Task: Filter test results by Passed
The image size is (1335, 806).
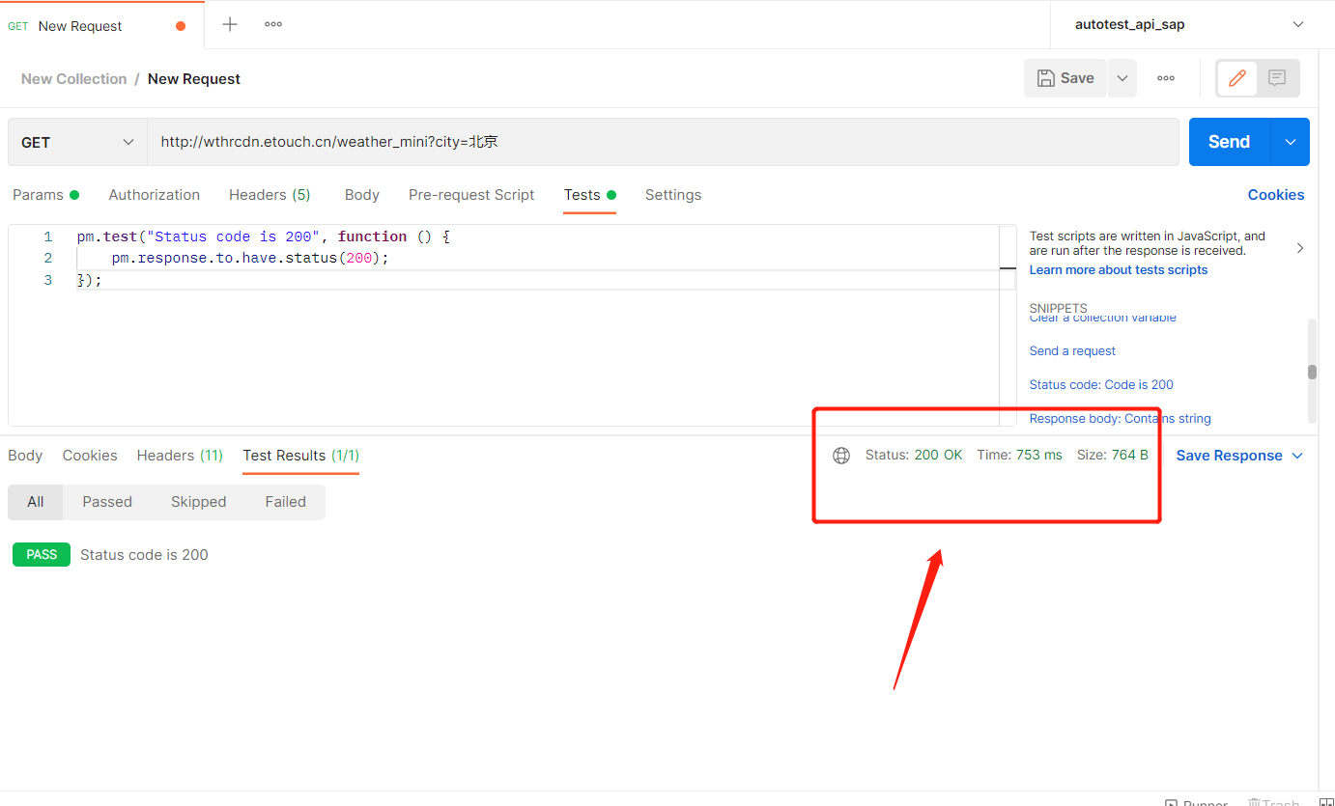Action: pyautogui.click(x=107, y=502)
